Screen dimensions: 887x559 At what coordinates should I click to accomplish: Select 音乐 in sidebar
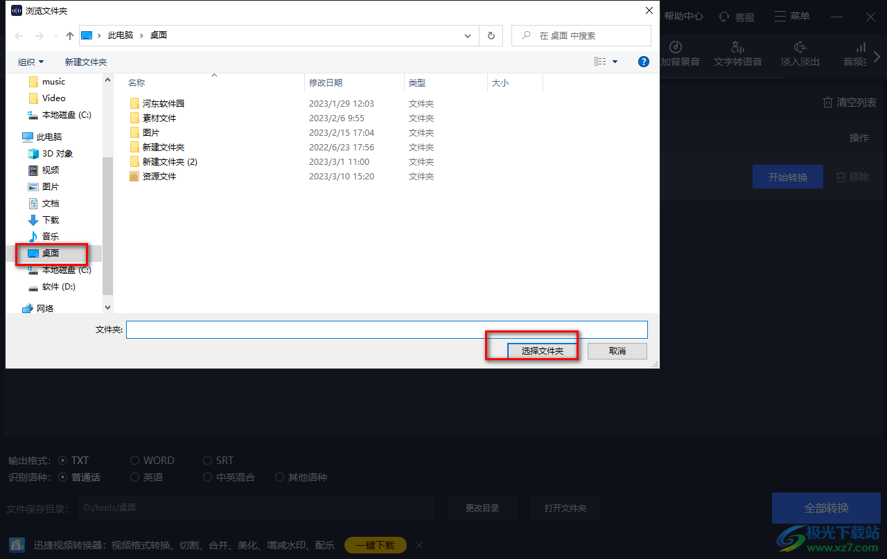coord(51,236)
